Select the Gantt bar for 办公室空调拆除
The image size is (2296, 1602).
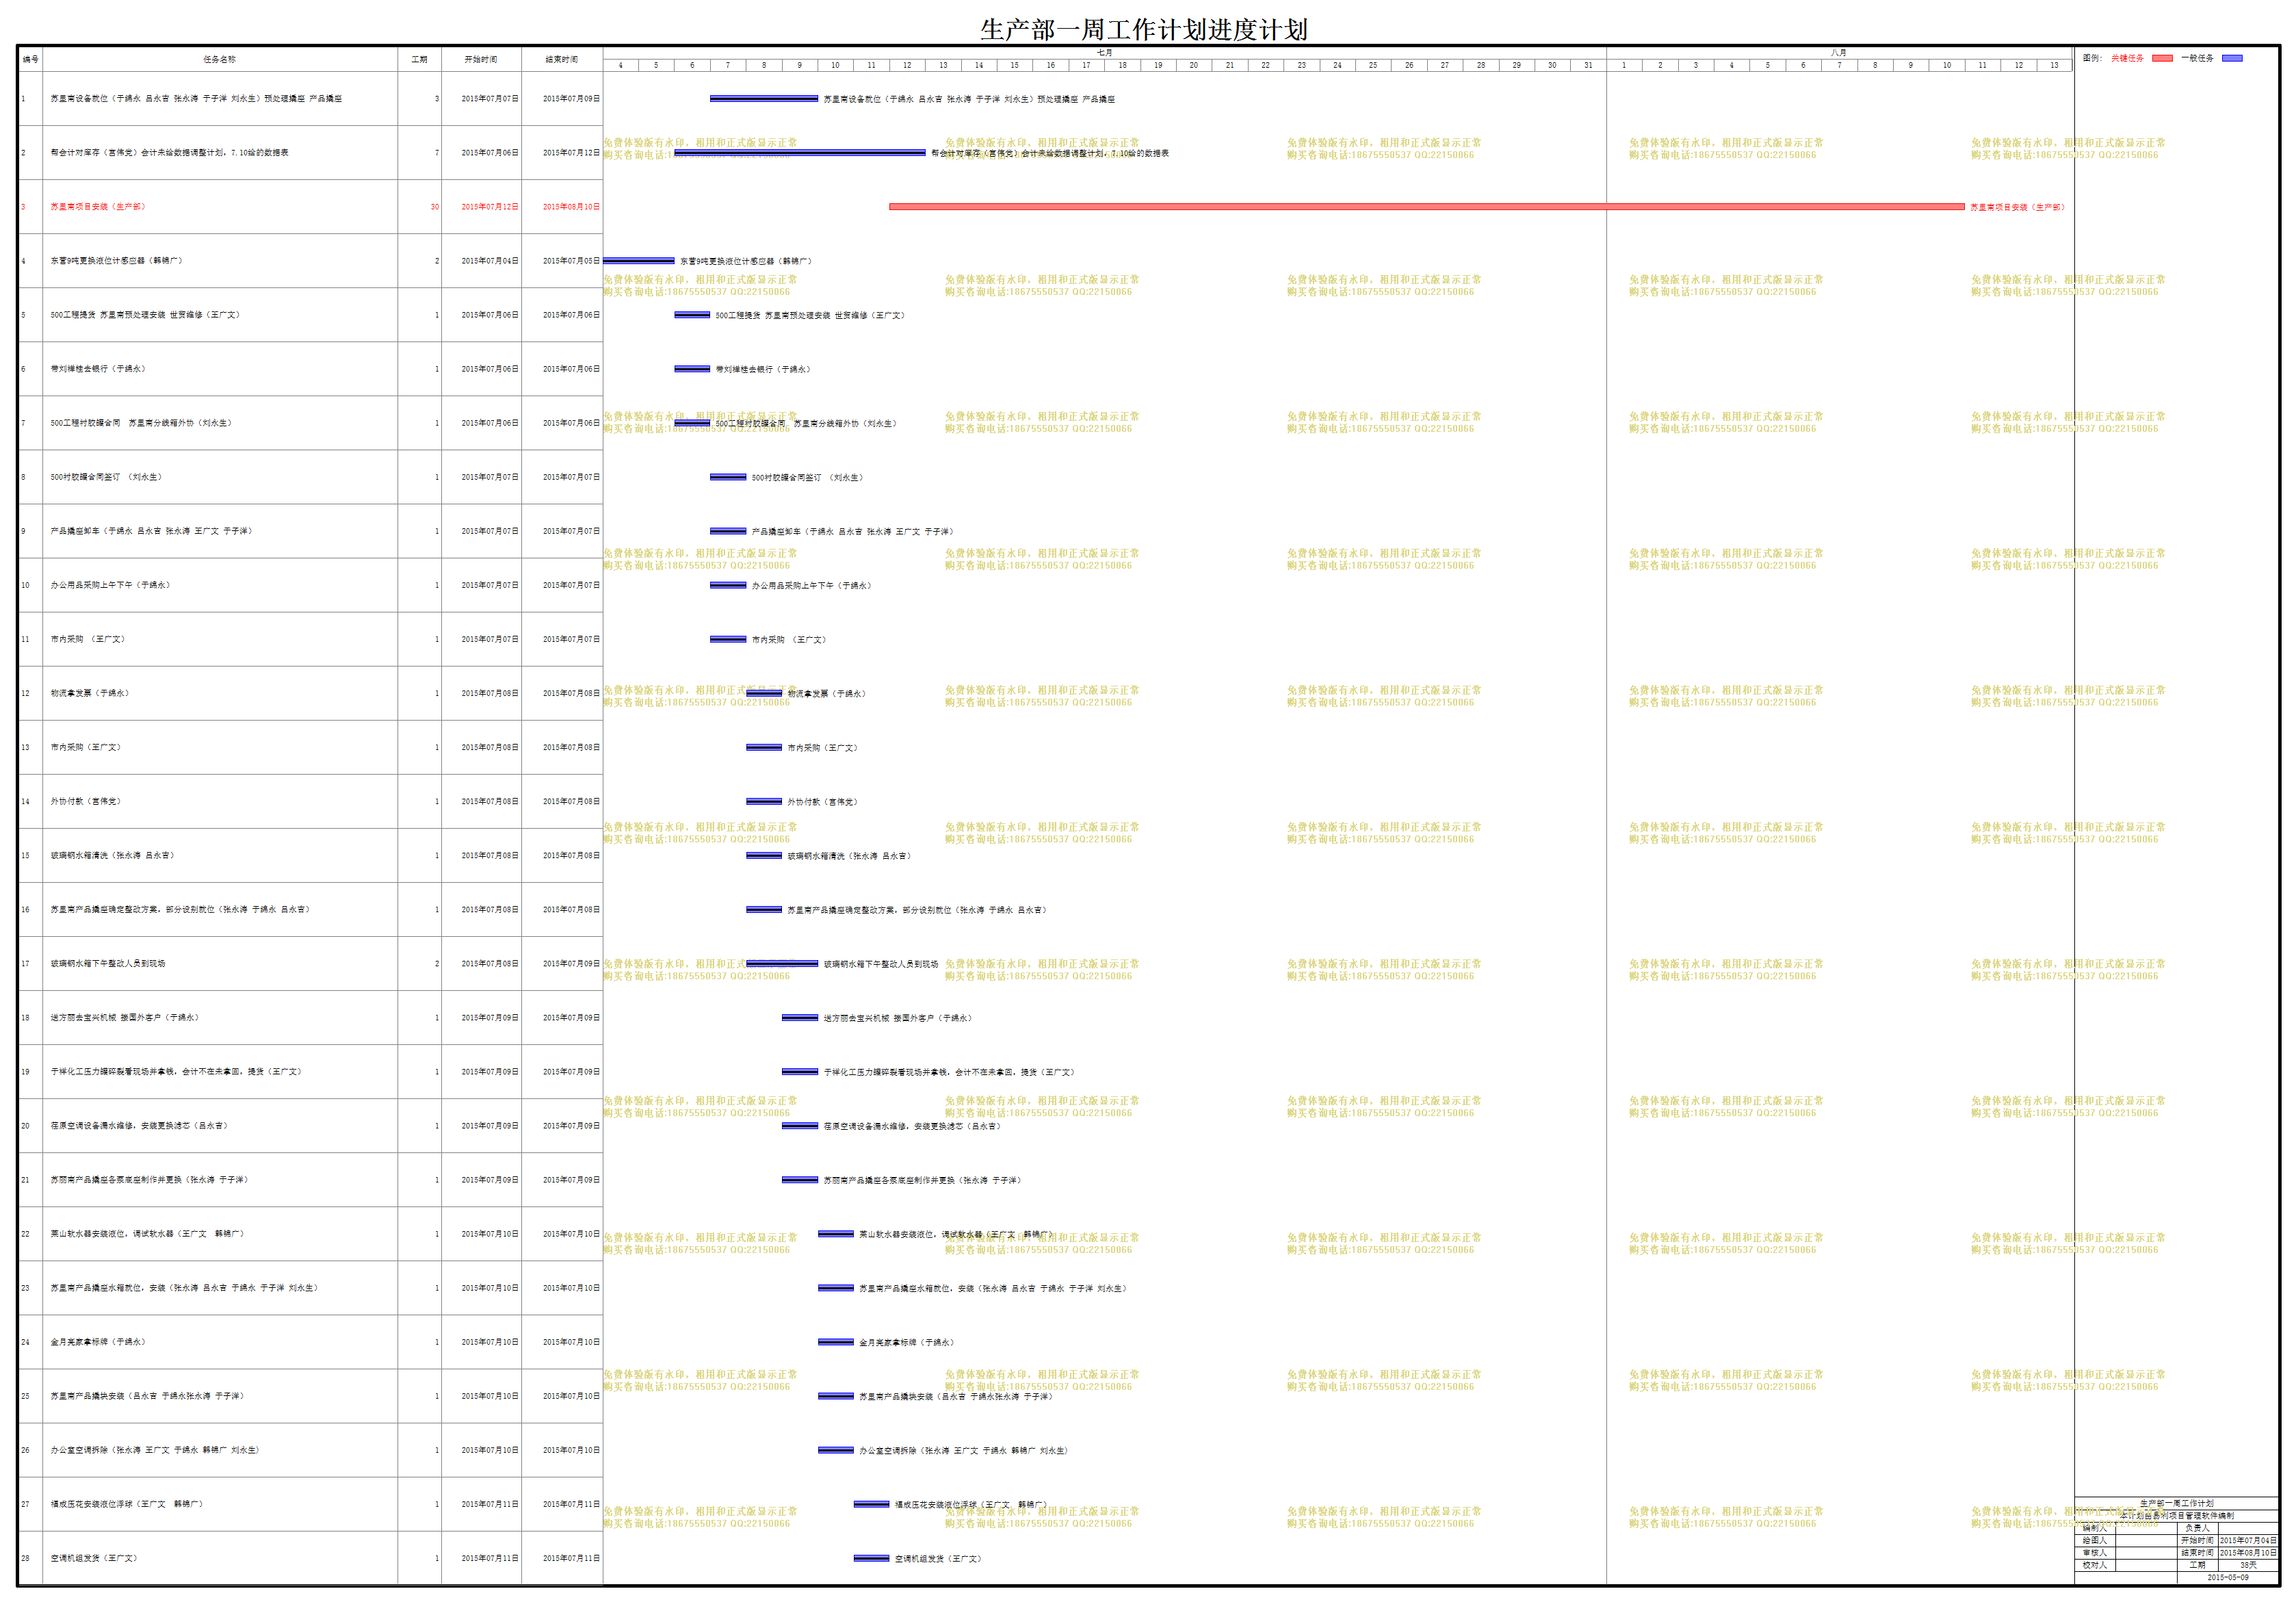coord(836,1450)
